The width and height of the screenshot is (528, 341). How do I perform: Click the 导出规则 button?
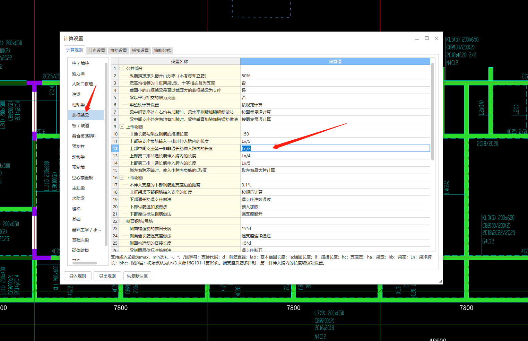coord(107,276)
